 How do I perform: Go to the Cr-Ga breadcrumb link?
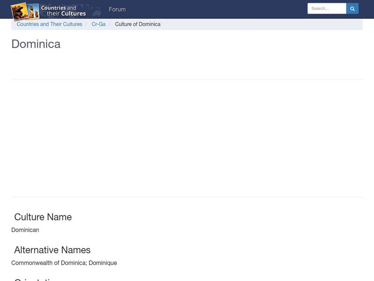click(99, 24)
